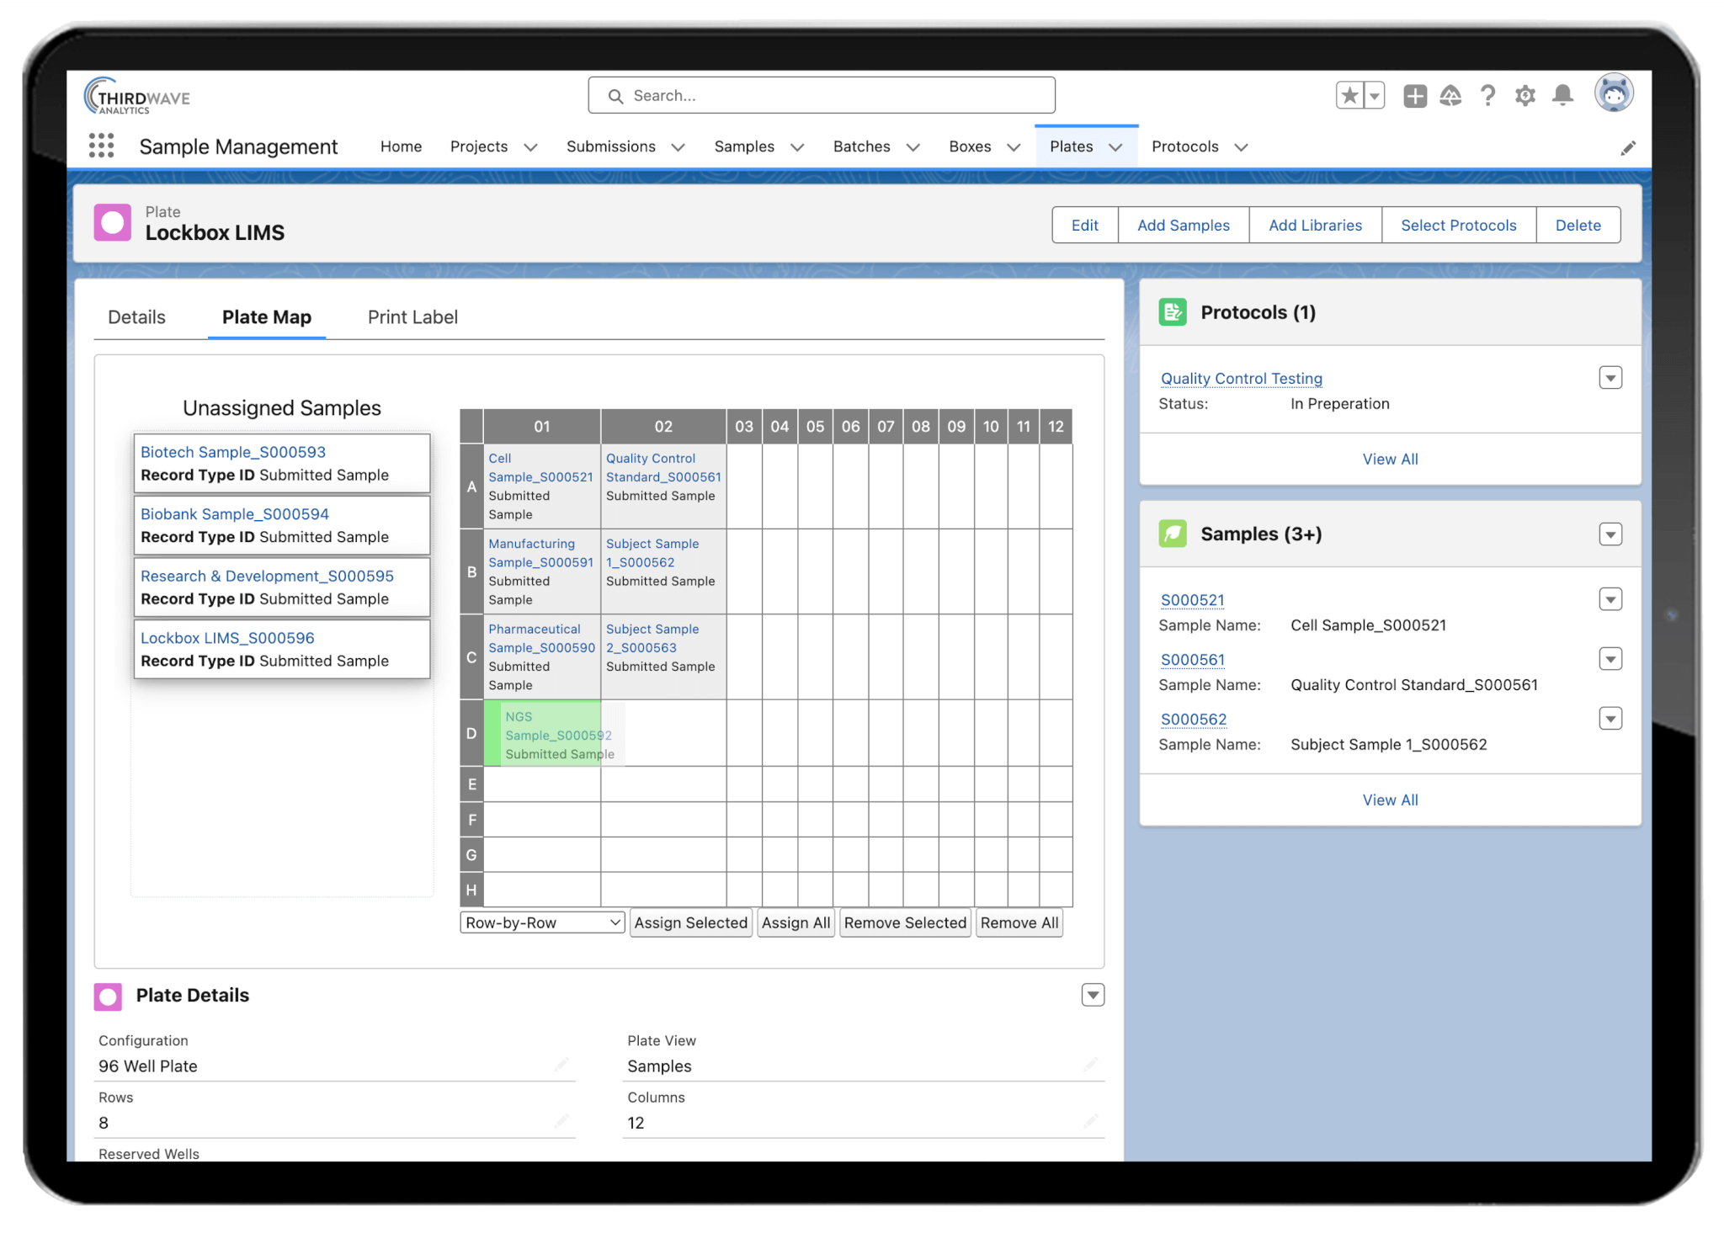Click the pink Plate record icon
The height and width of the screenshot is (1233, 1724).
coord(112,223)
